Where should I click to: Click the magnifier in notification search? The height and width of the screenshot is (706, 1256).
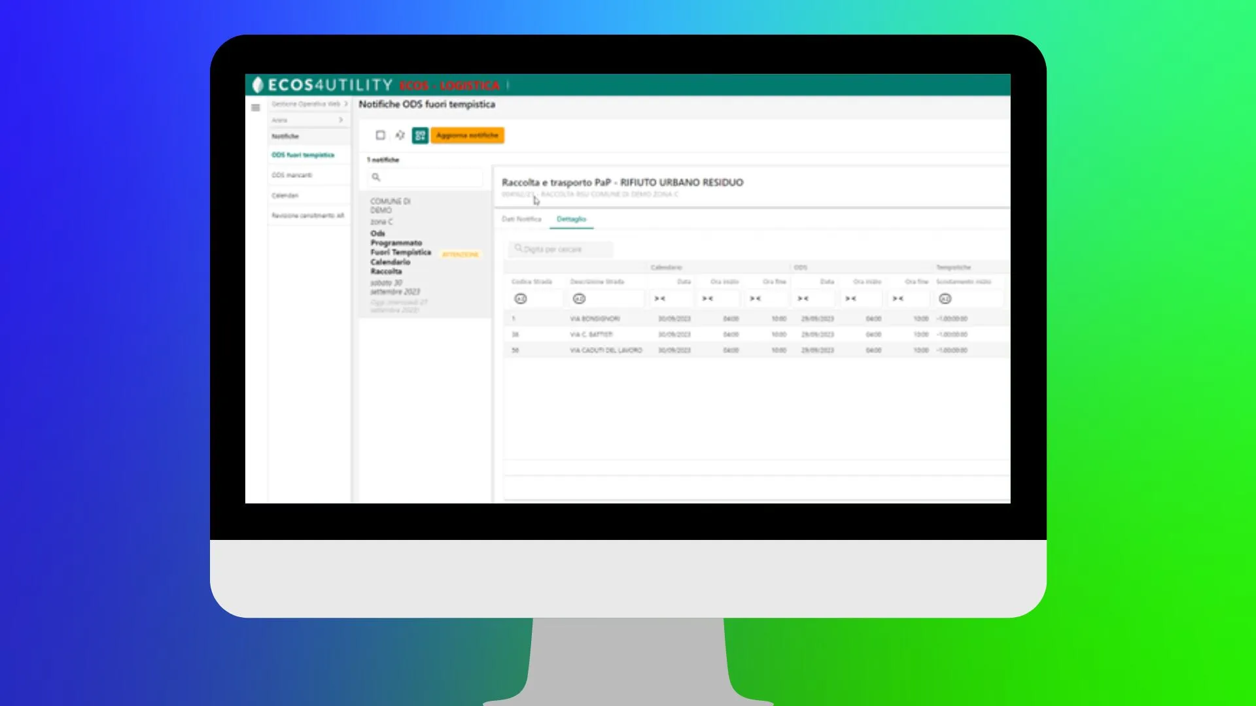[x=376, y=177]
